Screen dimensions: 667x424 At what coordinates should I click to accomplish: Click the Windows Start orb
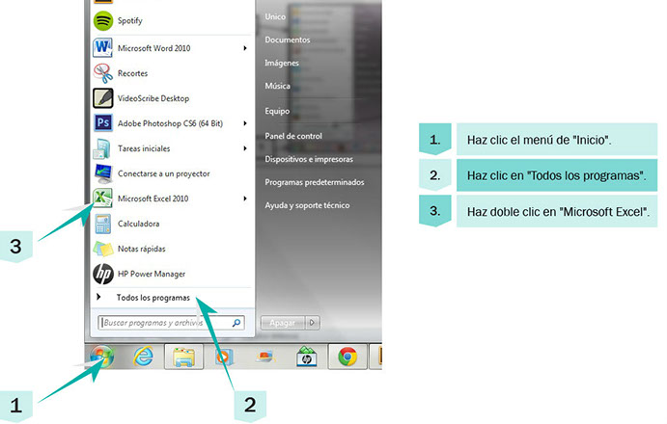point(102,357)
